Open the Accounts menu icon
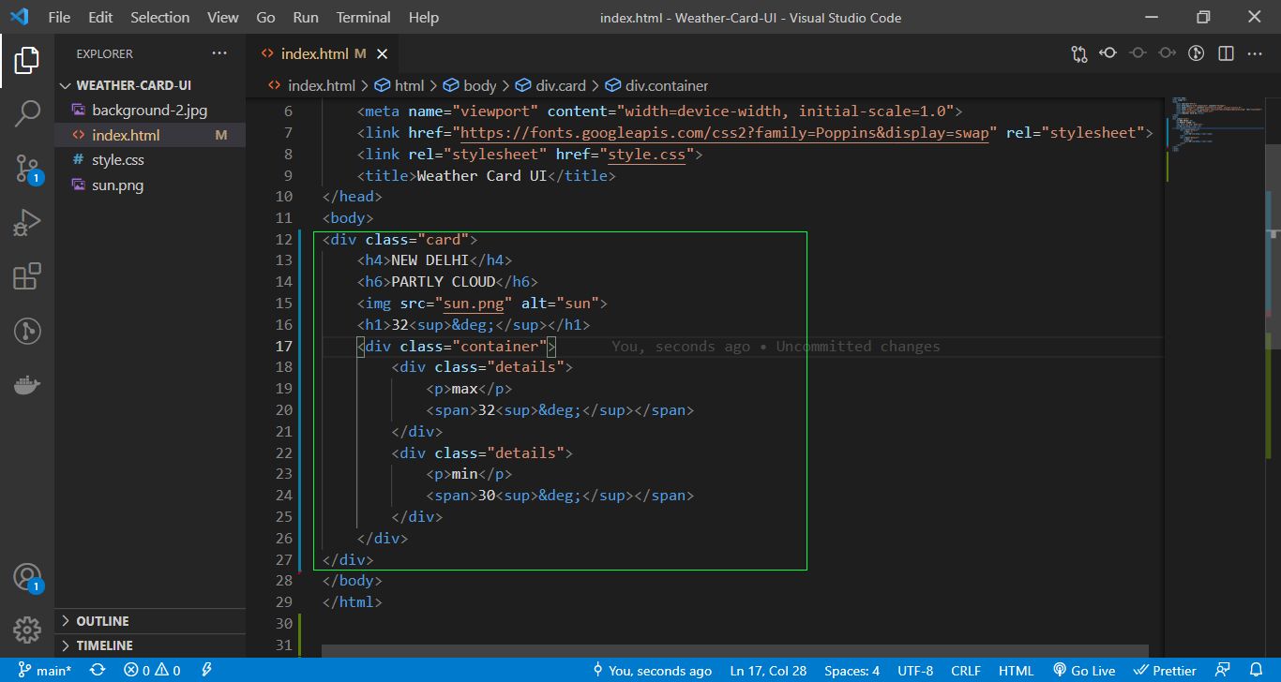The height and width of the screenshot is (682, 1281). coord(26,577)
